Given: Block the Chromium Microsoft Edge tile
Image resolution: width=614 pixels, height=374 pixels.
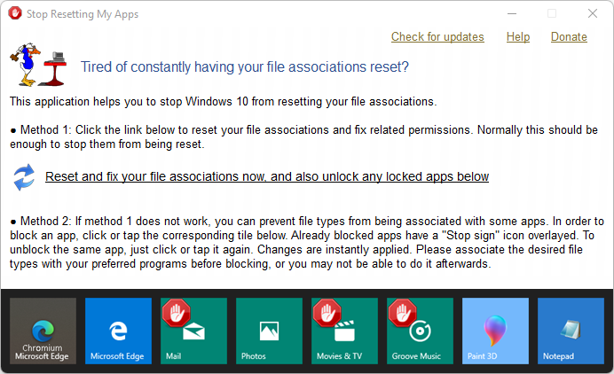Looking at the screenshot, I should click(x=43, y=331).
